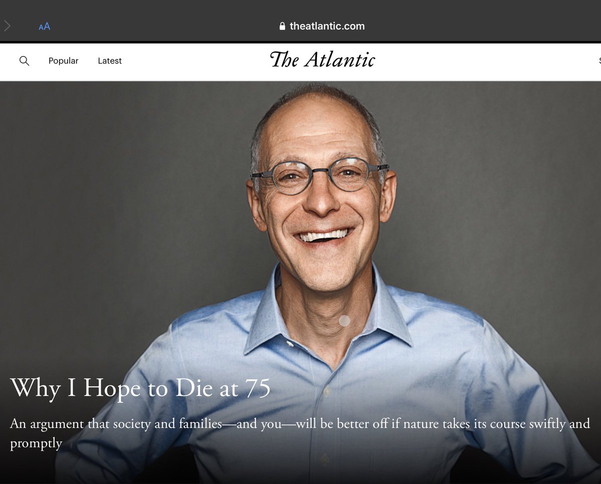The image size is (601, 484).
Task: Open the "Why I Hope to Die at 75" headline
Action: point(140,388)
